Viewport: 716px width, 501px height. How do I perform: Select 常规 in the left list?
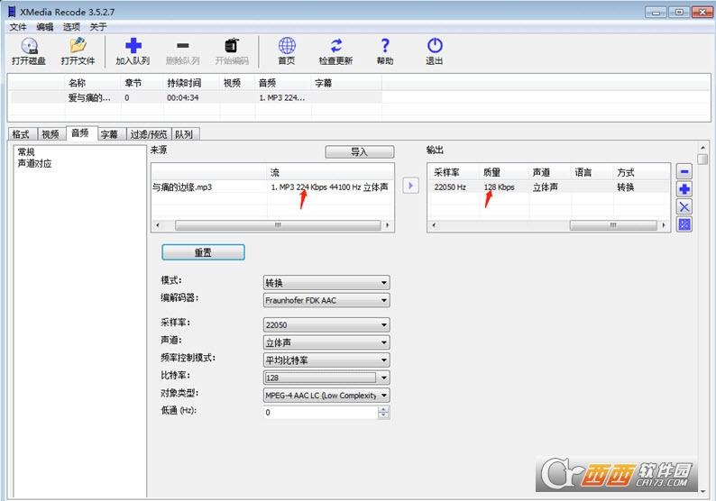tap(26, 152)
